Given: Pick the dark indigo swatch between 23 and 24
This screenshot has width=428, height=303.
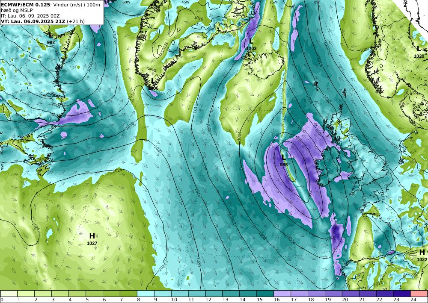Looking at the screenshot, I should (401, 294).
